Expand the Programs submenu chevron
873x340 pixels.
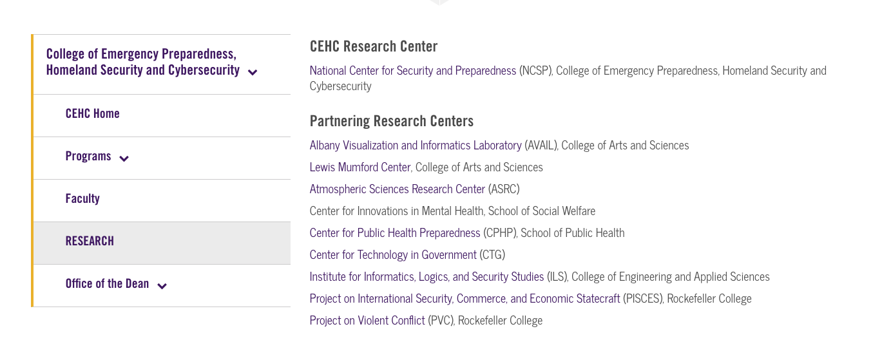point(124,158)
